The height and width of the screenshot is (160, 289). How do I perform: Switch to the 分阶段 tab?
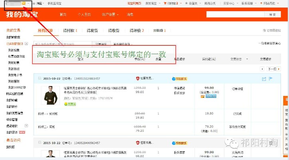pos(159,31)
